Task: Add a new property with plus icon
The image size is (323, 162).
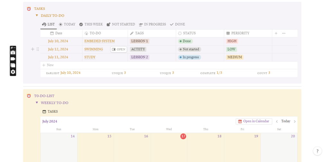Action: 276,33
